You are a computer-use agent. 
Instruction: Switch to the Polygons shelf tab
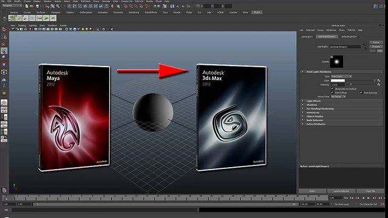tap(55, 12)
